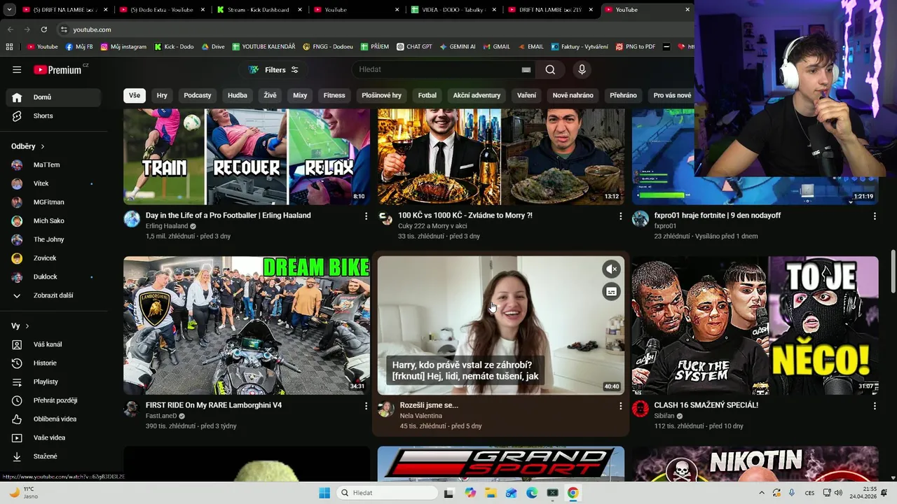897x504 pixels.
Task: Open more options for Rozešli jsme se video
Action: coord(620,406)
